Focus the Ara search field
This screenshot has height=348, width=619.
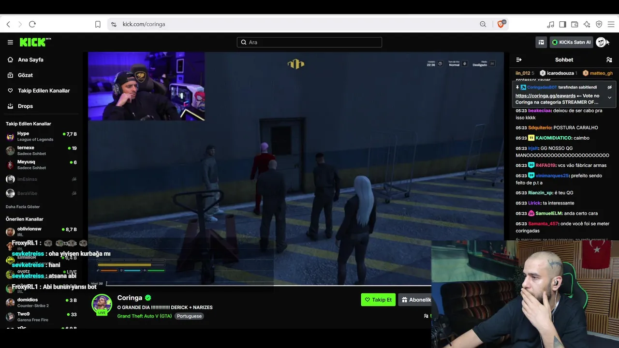tap(309, 43)
